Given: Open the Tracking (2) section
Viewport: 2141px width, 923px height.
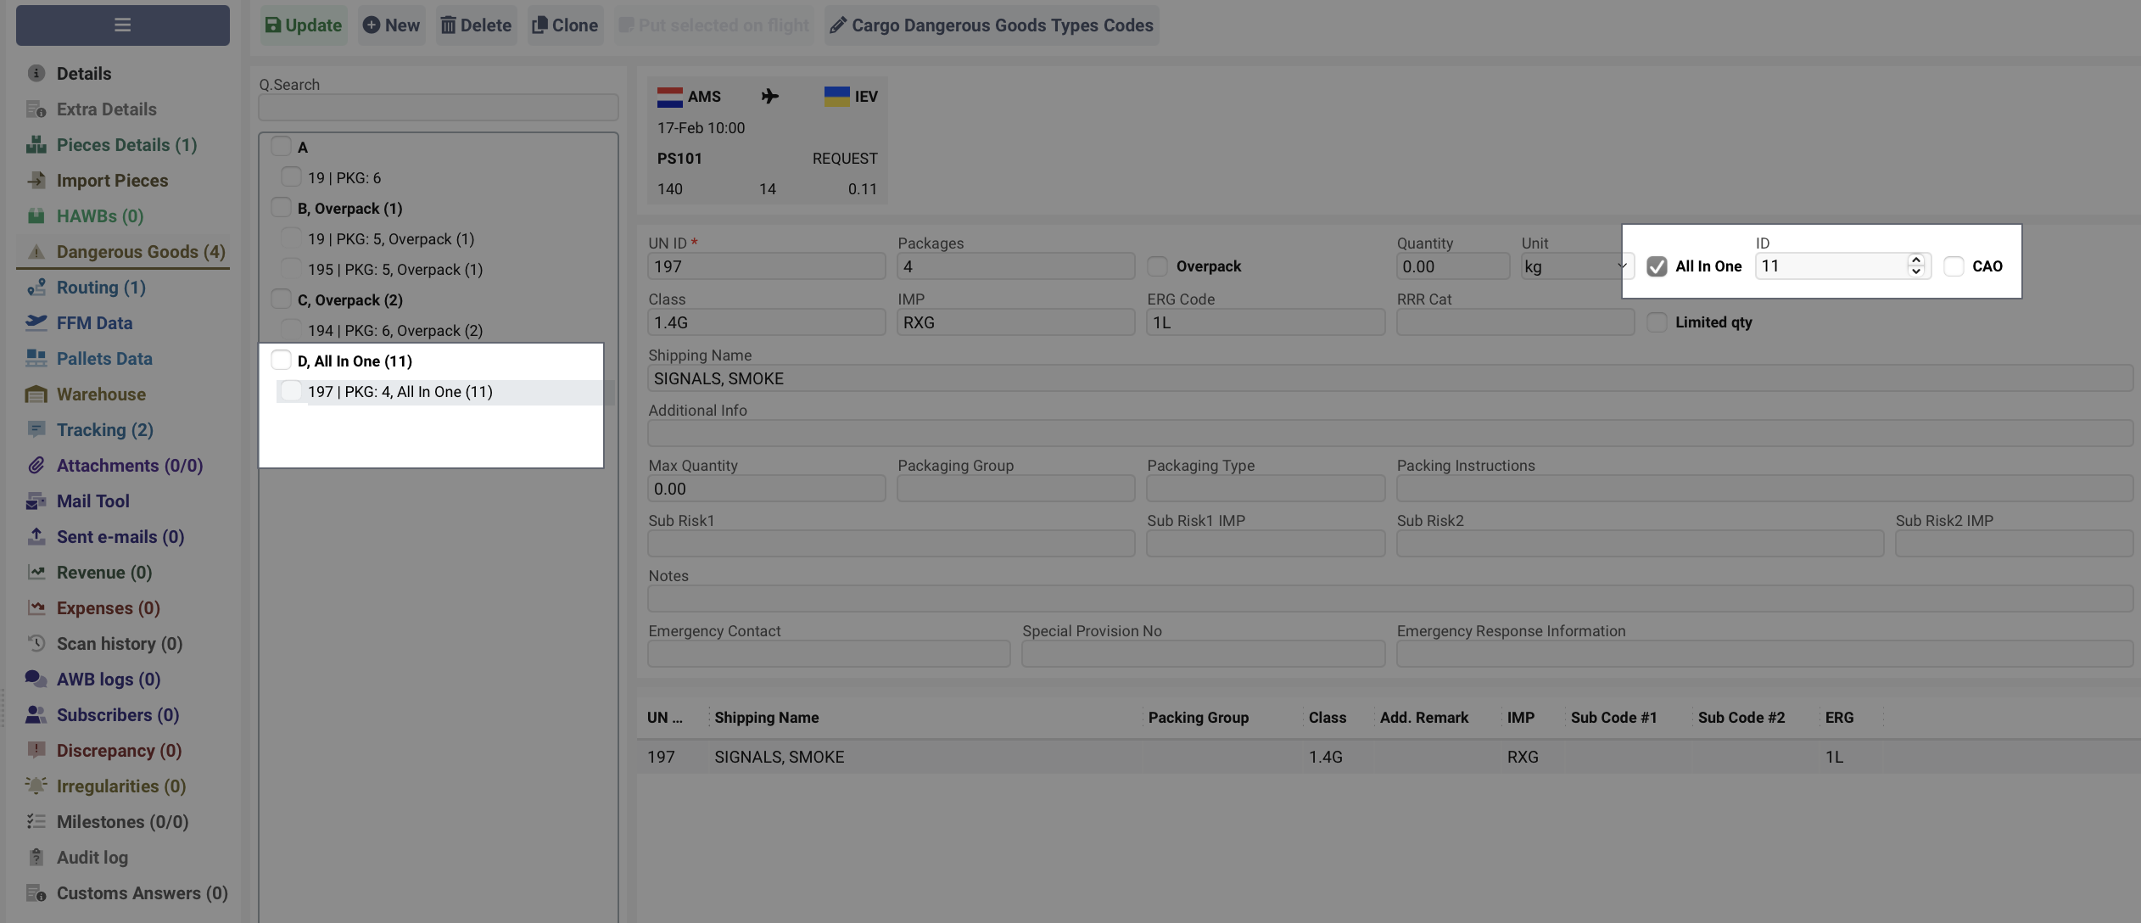Looking at the screenshot, I should pos(104,430).
